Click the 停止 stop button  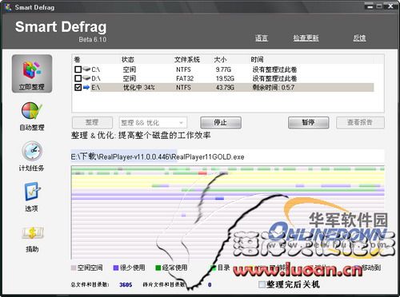221,123
